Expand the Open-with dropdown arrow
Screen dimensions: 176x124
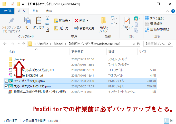pos(140,18)
